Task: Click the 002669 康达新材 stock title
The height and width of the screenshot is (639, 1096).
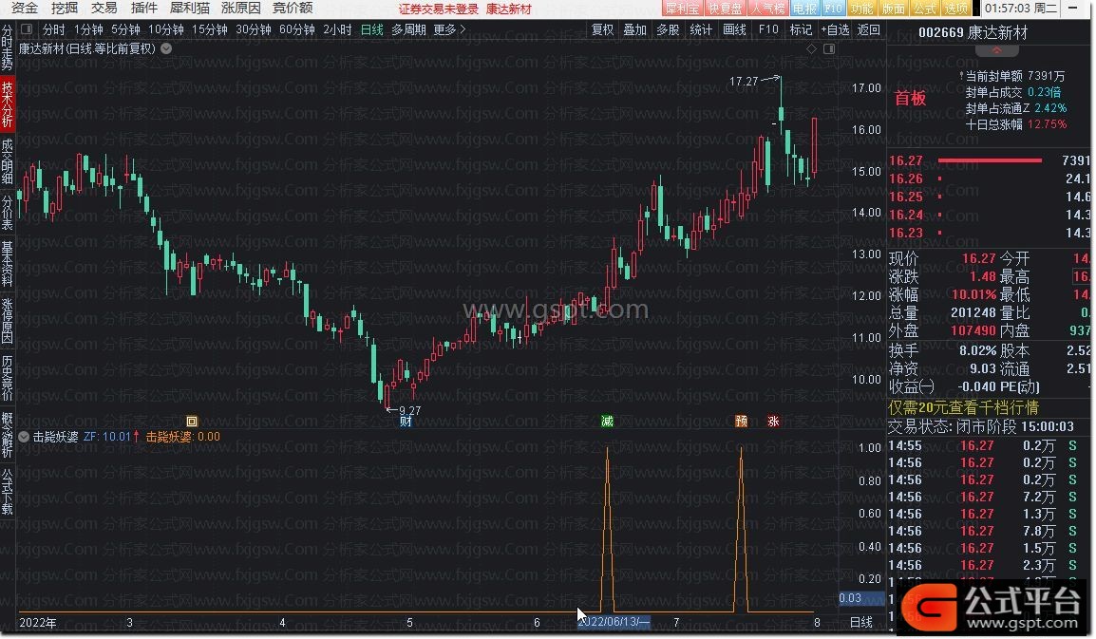Action: click(x=973, y=33)
